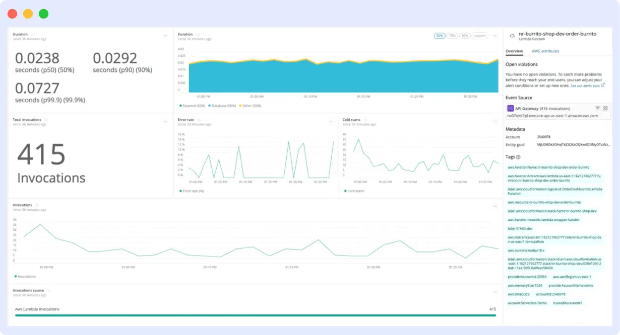Toggle the Error rate (%) legend item
The width and height of the screenshot is (620, 335).
click(x=191, y=191)
